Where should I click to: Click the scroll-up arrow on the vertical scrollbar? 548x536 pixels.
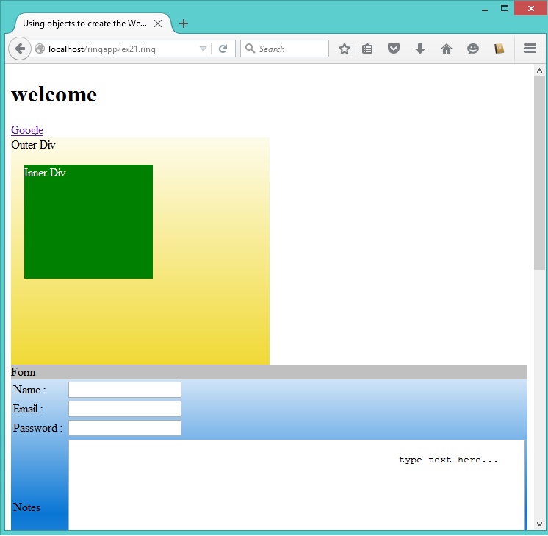coord(540,71)
